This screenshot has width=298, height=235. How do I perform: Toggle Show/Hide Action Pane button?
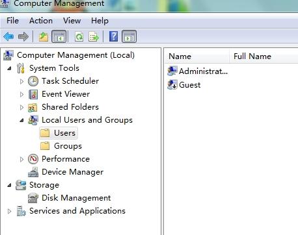click(129, 36)
